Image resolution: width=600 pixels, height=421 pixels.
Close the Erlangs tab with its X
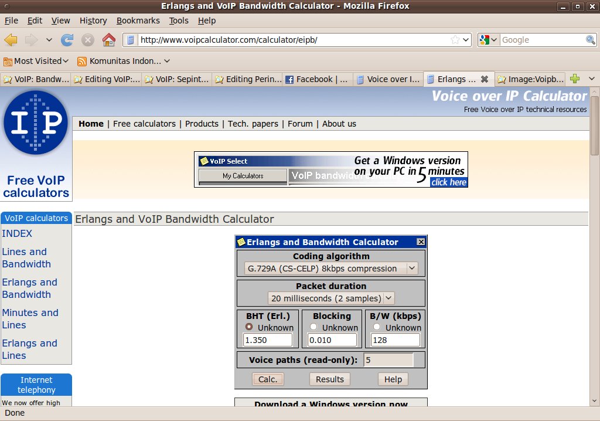pos(485,79)
